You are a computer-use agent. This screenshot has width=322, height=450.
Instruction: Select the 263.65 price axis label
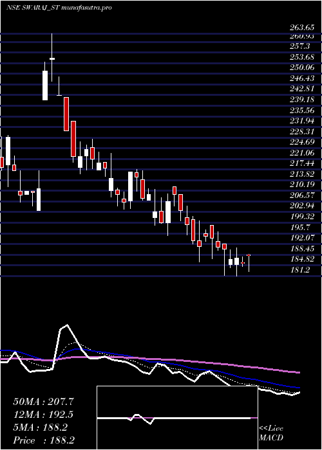pos(301,28)
